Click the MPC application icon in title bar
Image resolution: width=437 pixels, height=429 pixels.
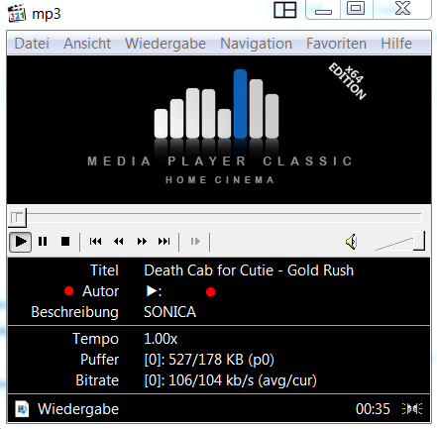pyautogui.click(x=17, y=13)
